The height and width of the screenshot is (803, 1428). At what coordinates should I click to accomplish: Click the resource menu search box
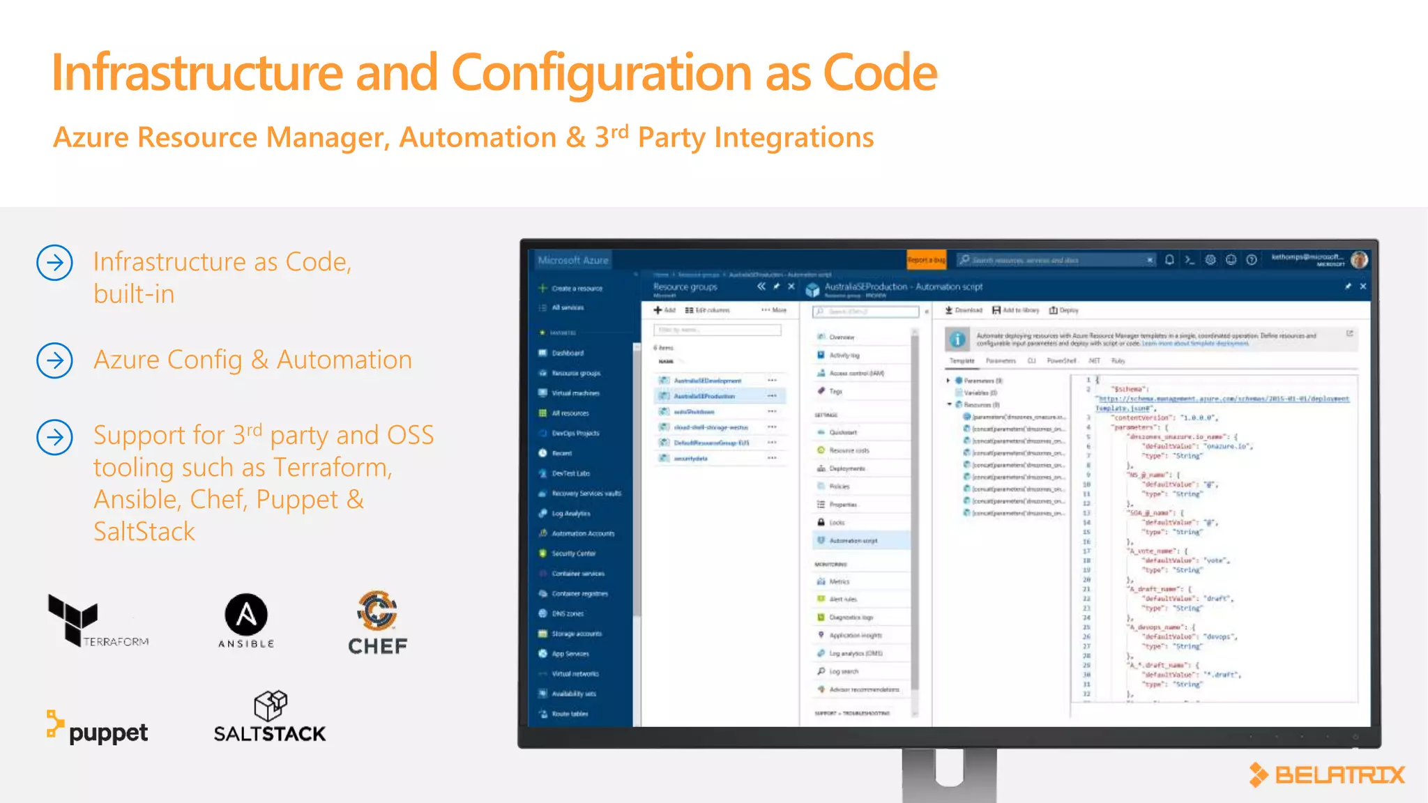click(865, 312)
